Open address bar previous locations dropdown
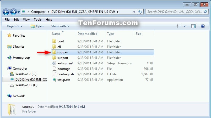The height and width of the screenshot is (118, 211). (134, 12)
